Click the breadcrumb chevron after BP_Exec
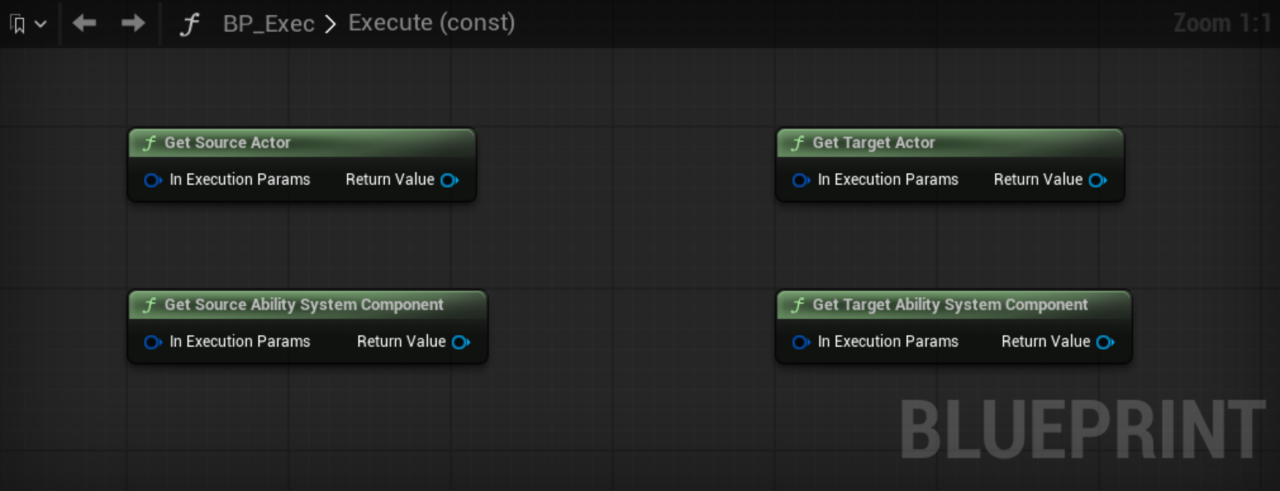The width and height of the screenshot is (1280, 491). [330, 25]
